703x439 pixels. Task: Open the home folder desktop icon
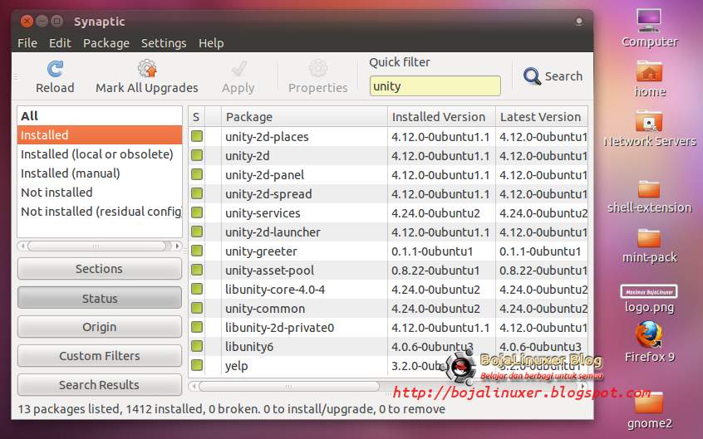click(649, 71)
